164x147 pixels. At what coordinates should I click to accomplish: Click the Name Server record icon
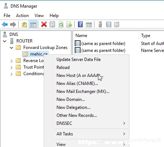(78, 50)
